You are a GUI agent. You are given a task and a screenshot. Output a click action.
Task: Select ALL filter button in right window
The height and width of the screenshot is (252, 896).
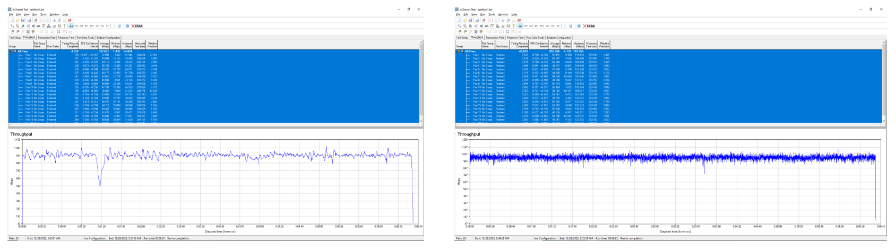[x=520, y=26]
